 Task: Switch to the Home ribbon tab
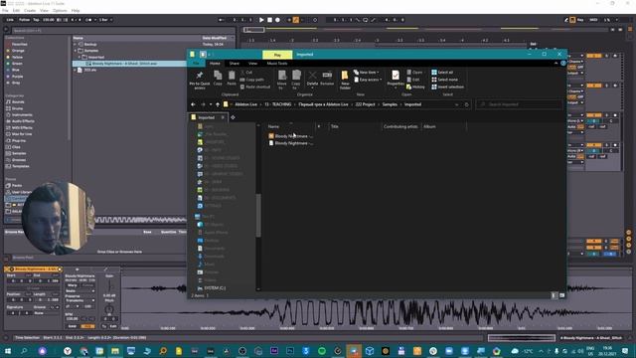tap(215, 64)
